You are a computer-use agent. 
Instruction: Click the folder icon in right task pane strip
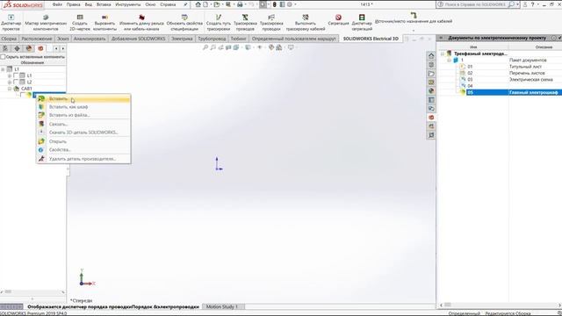431,74
